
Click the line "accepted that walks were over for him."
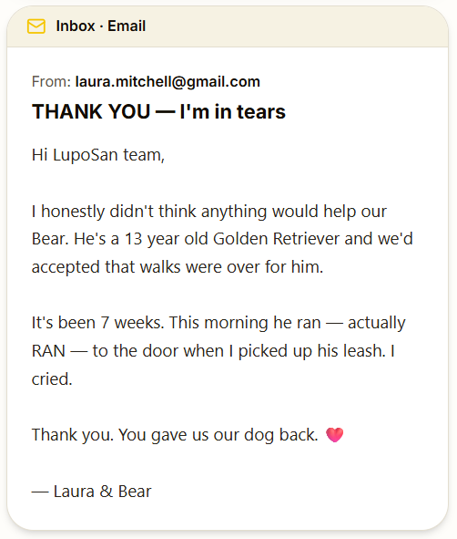[178, 267]
